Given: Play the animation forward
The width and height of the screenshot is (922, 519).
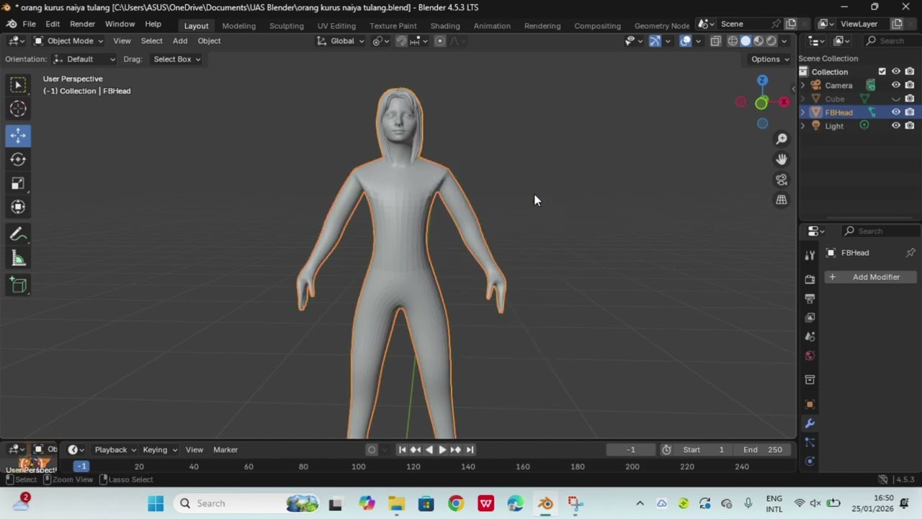Looking at the screenshot, I should click(442, 450).
